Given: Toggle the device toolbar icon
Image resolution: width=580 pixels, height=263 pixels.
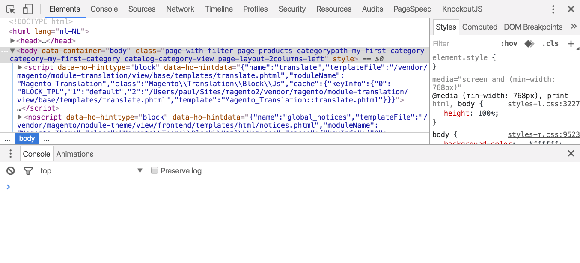Looking at the screenshot, I should click(28, 9).
